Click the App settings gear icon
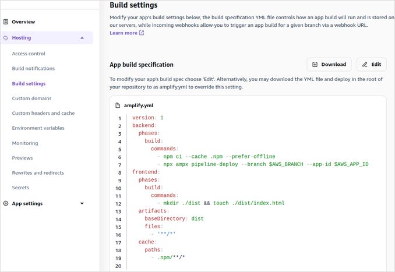Viewport: 395px width, 272px height. (x=6, y=203)
